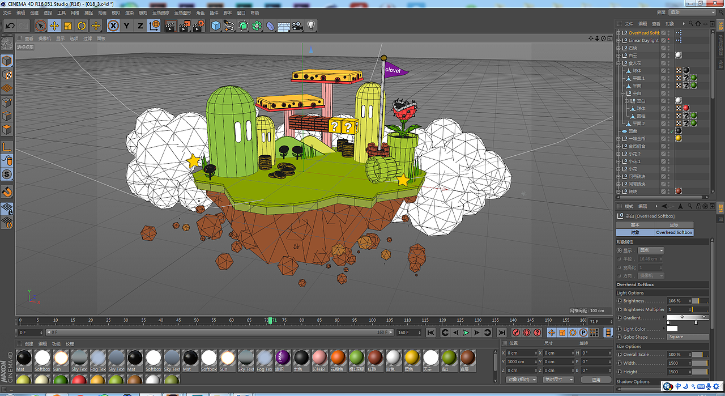This screenshot has width=725, height=396.
Task: Expand the 白云 object group
Action: [619, 56]
